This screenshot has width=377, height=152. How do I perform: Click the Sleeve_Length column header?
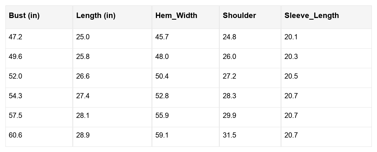click(x=311, y=16)
